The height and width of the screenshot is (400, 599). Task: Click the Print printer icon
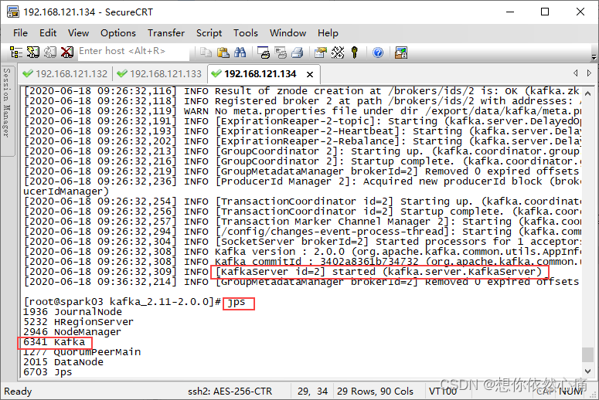pyautogui.click(x=298, y=53)
